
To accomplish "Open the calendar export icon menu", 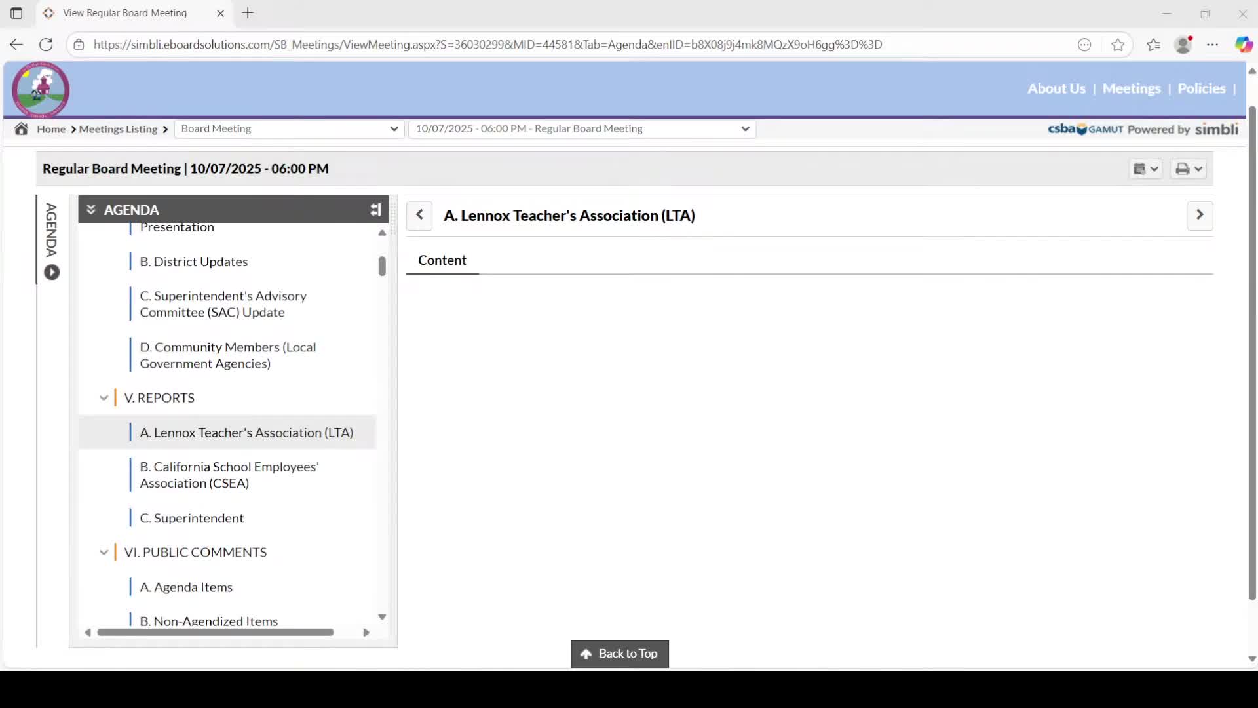I will 1146,169.
